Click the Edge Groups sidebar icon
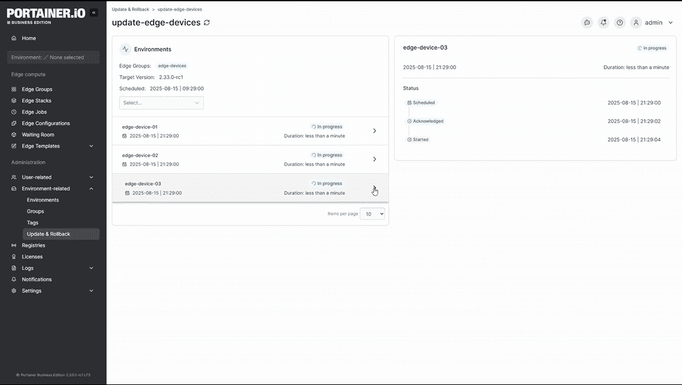Screen dimensions: 682x385 click(x=14, y=89)
